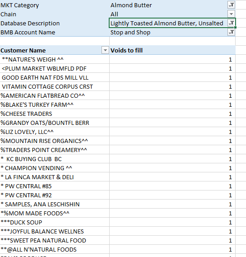Image resolution: width=246 pixels, height=257 pixels.
Task: Open MKT Category filter dropdown
Action: 231,5
